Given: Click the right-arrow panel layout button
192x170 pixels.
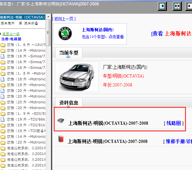Looking at the screenshot, I should click(x=162, y=6).
